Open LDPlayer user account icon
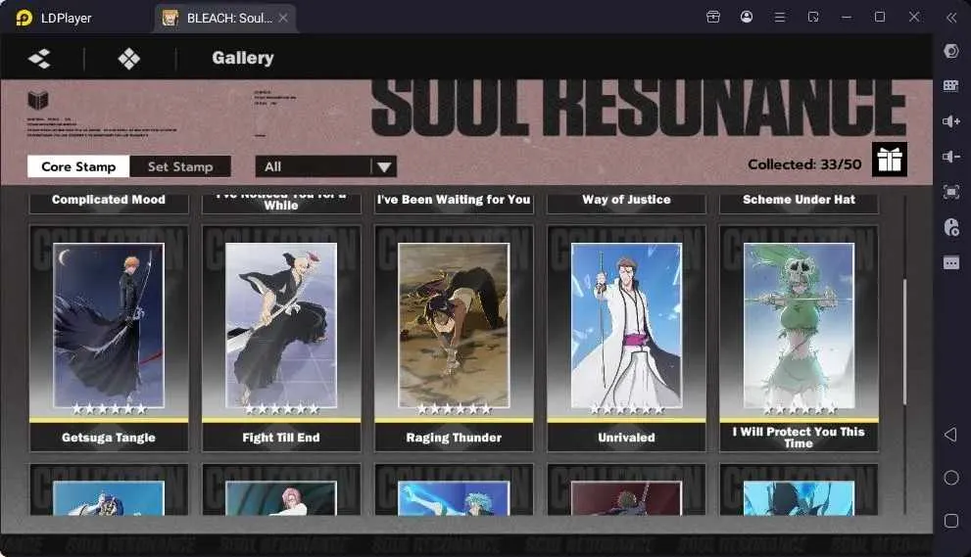Image resolution: width=971 pixels, height=557 pixels. (747, 18)
